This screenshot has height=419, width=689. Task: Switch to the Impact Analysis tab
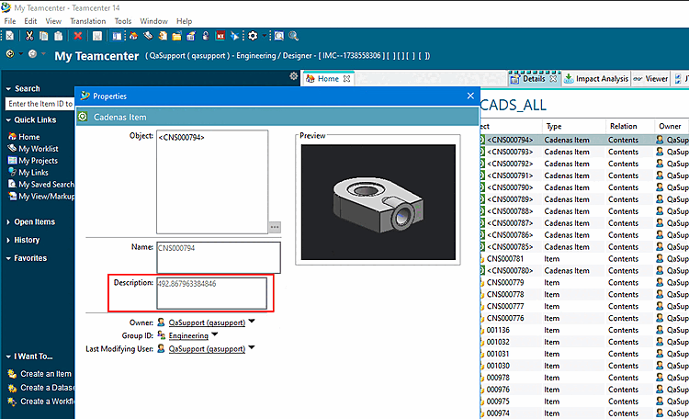click(x=597, y=79)
